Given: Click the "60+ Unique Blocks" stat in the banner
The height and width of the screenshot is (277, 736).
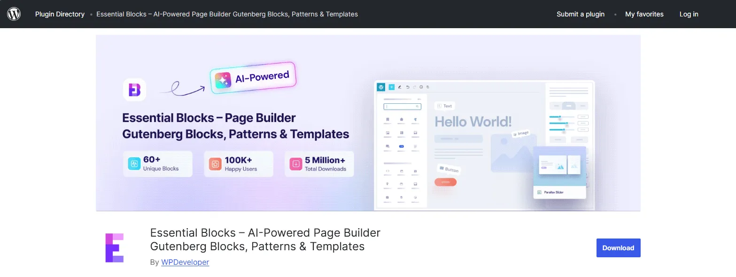Looking at the screenshot, I should coord(158,164).
